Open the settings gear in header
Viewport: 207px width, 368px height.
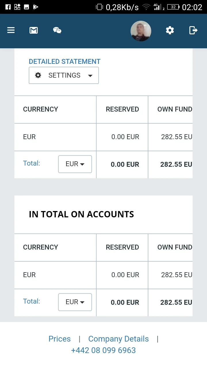pyautogui.click(x=170, y=30)
